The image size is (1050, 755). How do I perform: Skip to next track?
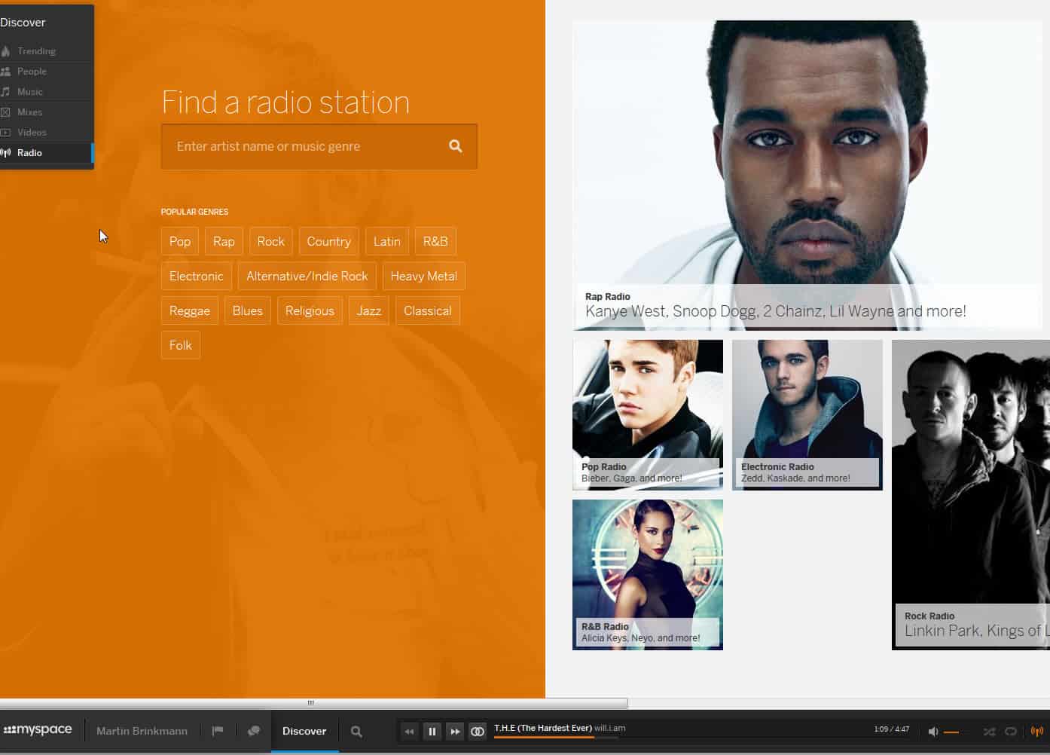(454, 732)
